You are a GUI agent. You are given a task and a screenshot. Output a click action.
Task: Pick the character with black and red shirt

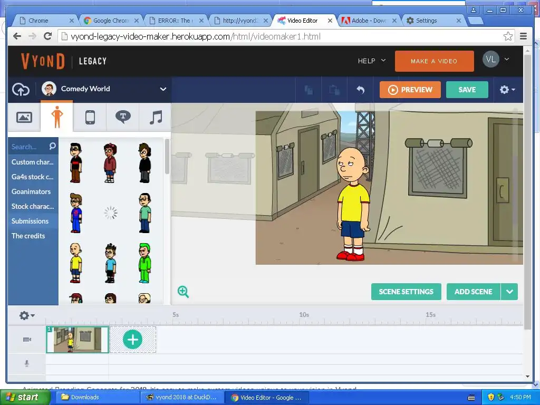pos(76,163)
